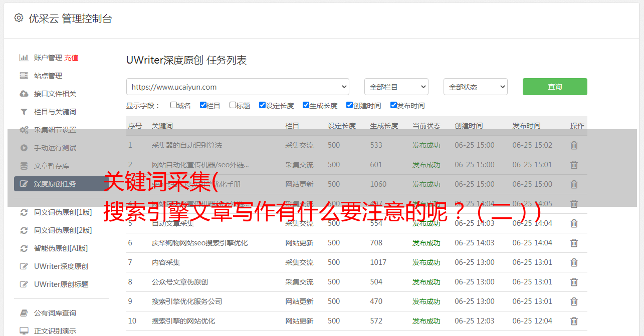Image resolution: width=644 pixels, height=336 pixels.
Task: Delete row 5 自动文章采集 task
Action: pos(574,223)
